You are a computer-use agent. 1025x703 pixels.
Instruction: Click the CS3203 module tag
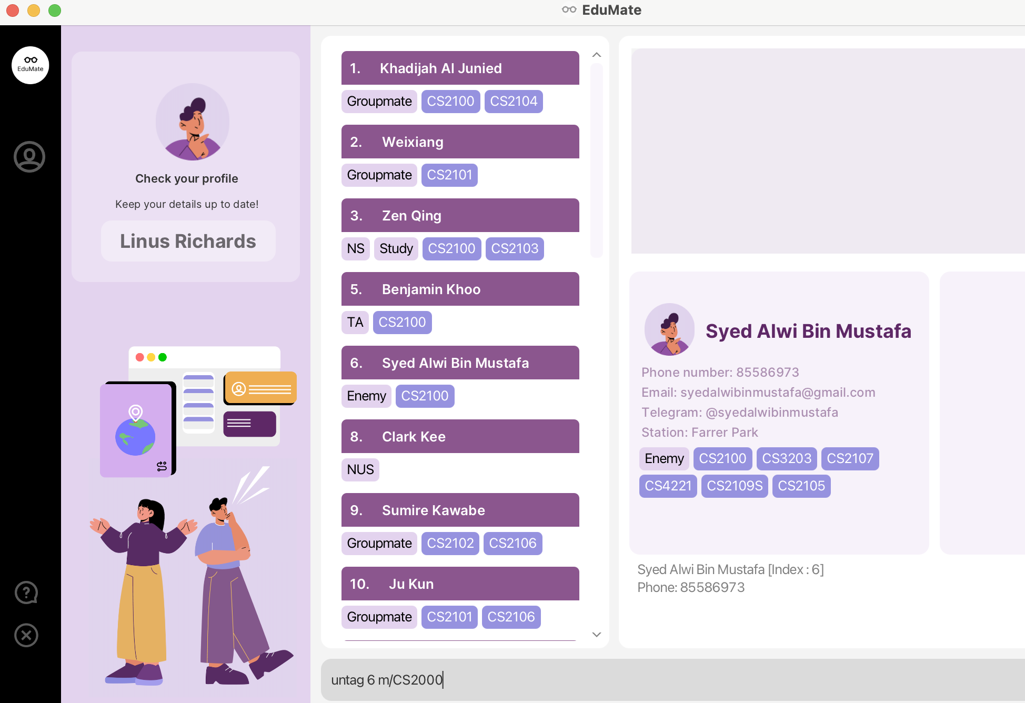click(786, 459)
